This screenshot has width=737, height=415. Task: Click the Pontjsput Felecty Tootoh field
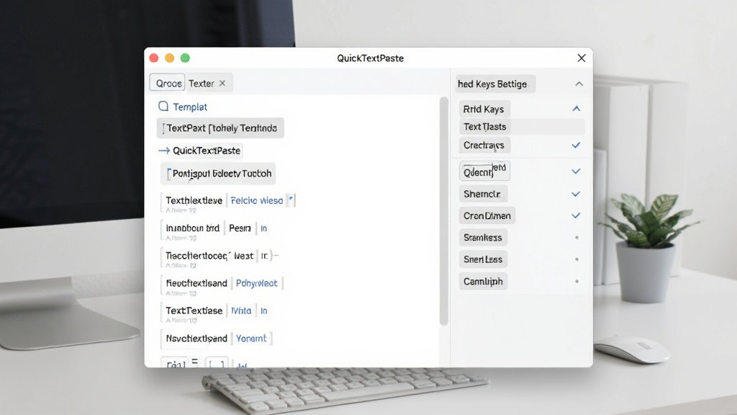(x=219, y=174)
